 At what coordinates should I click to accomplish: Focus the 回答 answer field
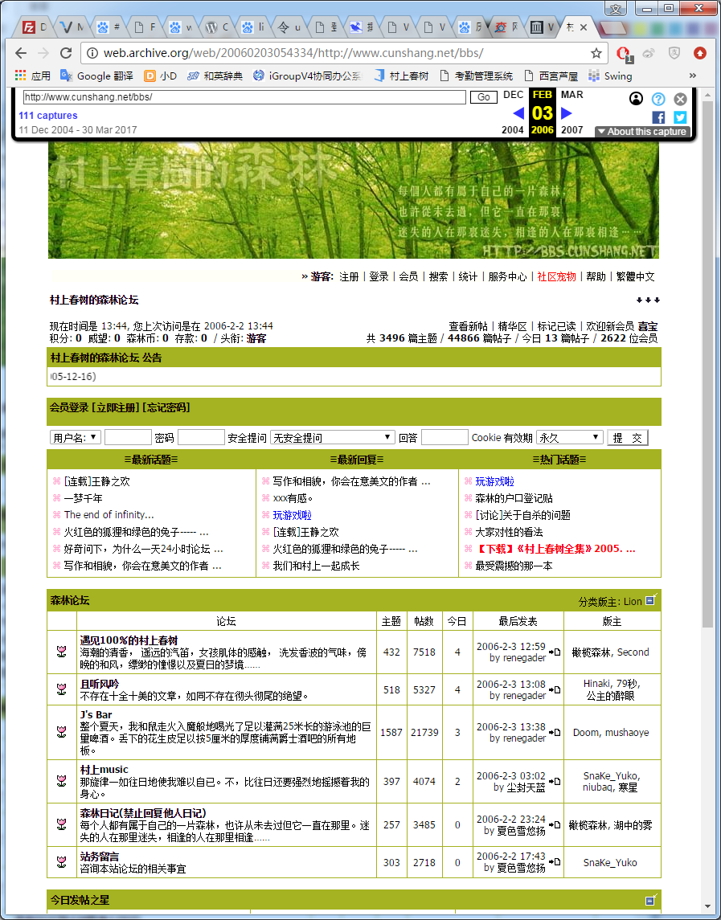click(x=444, y=437)
